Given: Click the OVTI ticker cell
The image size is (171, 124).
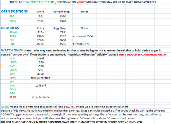Looking at the screenshot, I should (12, 66).
